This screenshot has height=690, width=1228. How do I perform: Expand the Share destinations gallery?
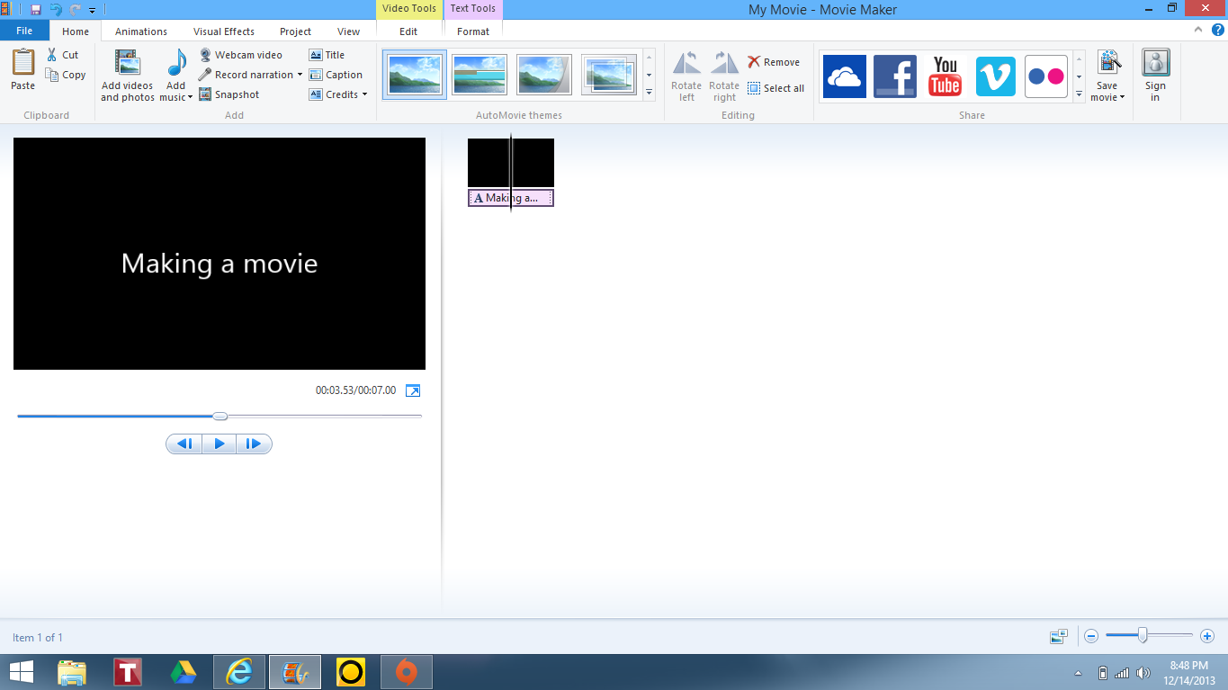[x=1080, y=93]
